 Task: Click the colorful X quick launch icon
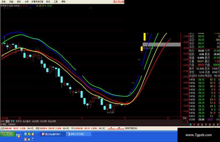pos(33,134)
